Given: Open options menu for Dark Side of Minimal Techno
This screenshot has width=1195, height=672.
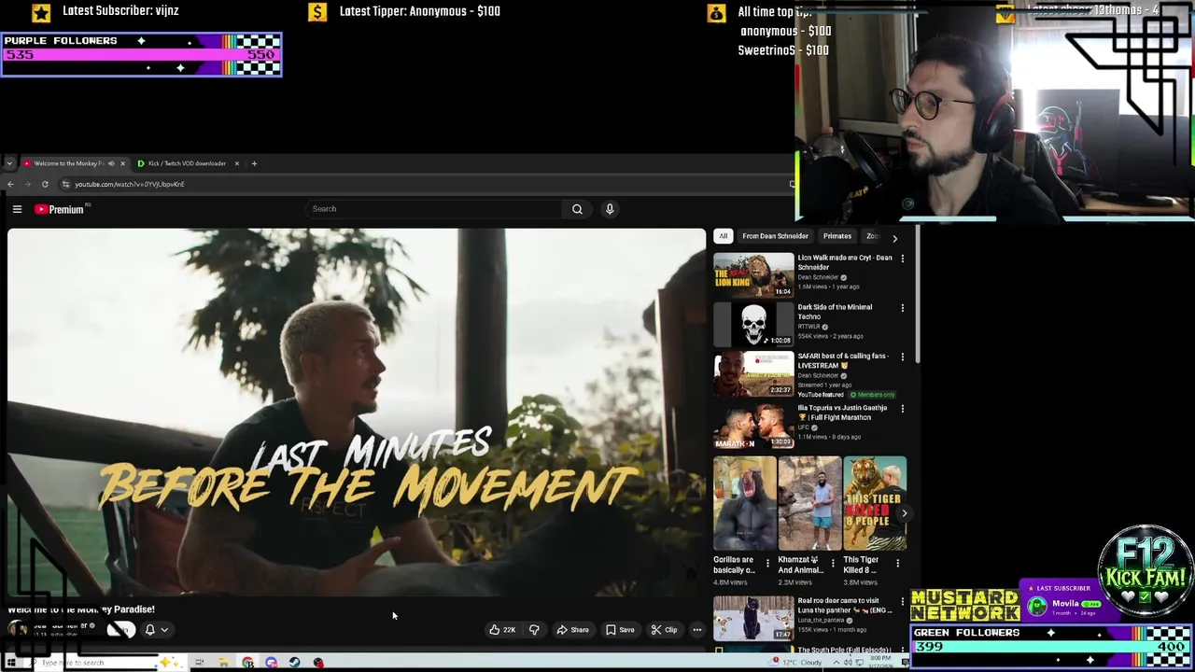Looking at the screenshot, I should (902, 308).
